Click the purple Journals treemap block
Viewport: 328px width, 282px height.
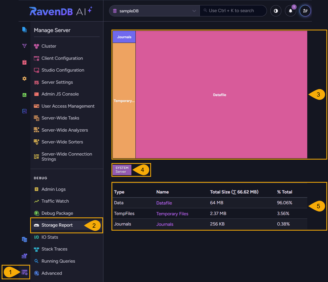tap(124, 37)
